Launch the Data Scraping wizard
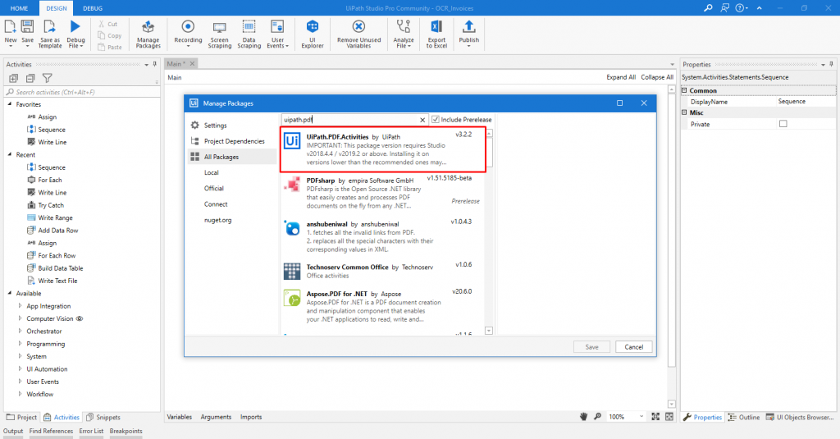The width and height of the screenshot is (840, 439). click(x=249, y=34)
